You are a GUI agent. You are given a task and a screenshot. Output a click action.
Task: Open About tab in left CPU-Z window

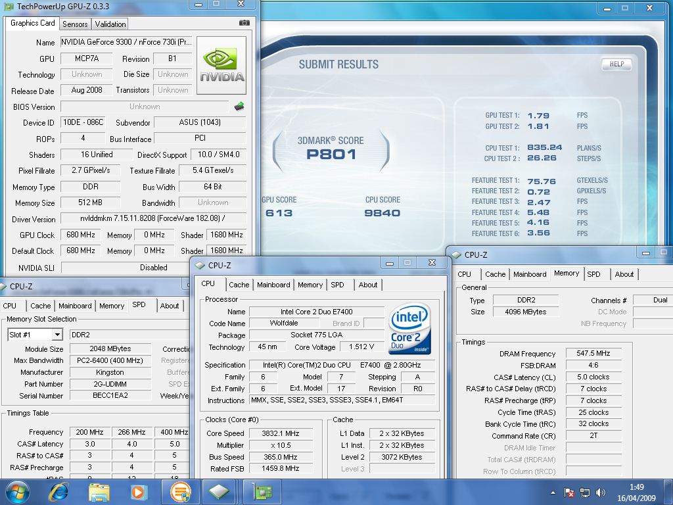tap(170, 306)
